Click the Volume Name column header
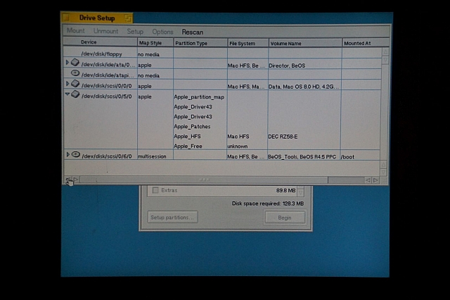The width and height of the screenshot is (450, 300). click(x=305, y=44)
